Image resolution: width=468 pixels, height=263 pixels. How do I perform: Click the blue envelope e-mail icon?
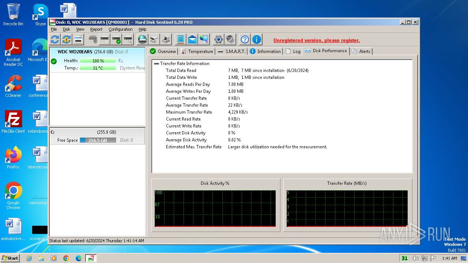coord(192,39)
